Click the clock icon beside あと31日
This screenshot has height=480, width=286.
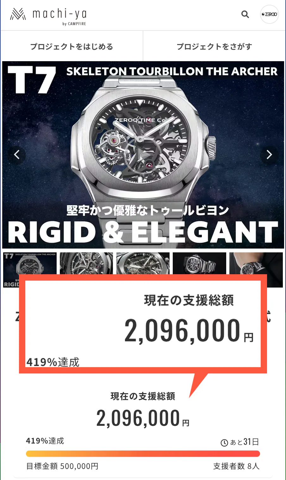click(224, 443)
